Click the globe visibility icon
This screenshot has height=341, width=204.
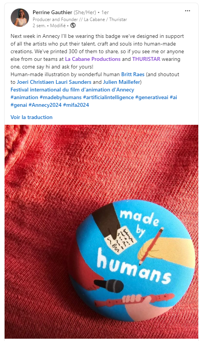pyautogui.click(x=73, y=25)
